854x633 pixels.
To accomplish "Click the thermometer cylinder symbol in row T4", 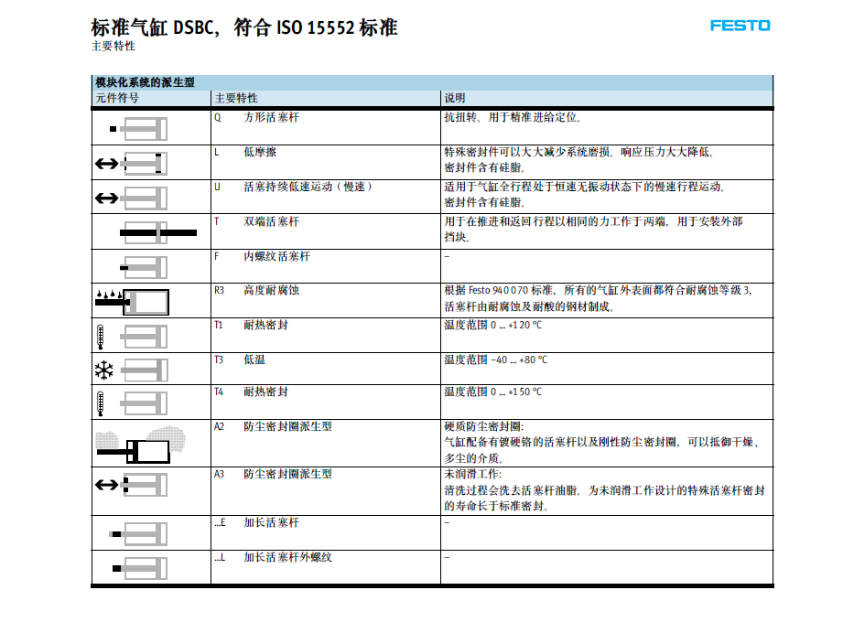I will (x=131, y=403).
